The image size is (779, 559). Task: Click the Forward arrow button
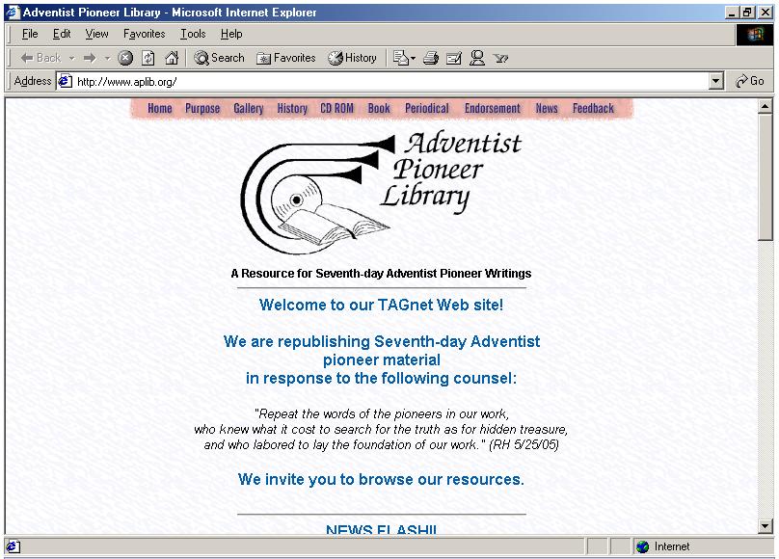tap(90, 58)
